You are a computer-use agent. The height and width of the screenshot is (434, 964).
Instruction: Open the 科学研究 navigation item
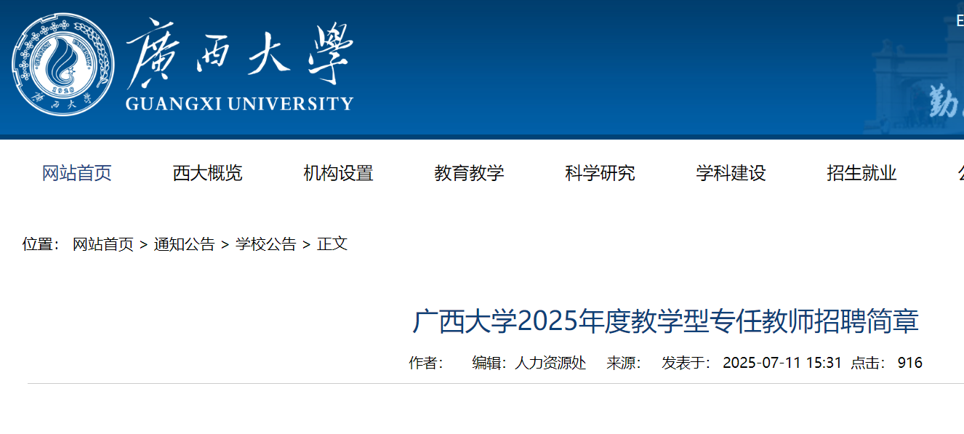(601, 173)
